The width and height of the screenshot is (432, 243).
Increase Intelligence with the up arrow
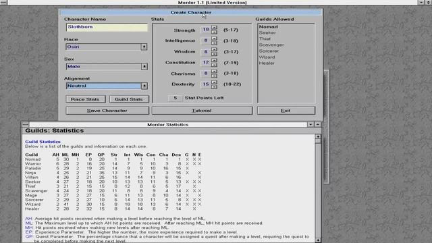pyautogui.click(x=214, y=38)
